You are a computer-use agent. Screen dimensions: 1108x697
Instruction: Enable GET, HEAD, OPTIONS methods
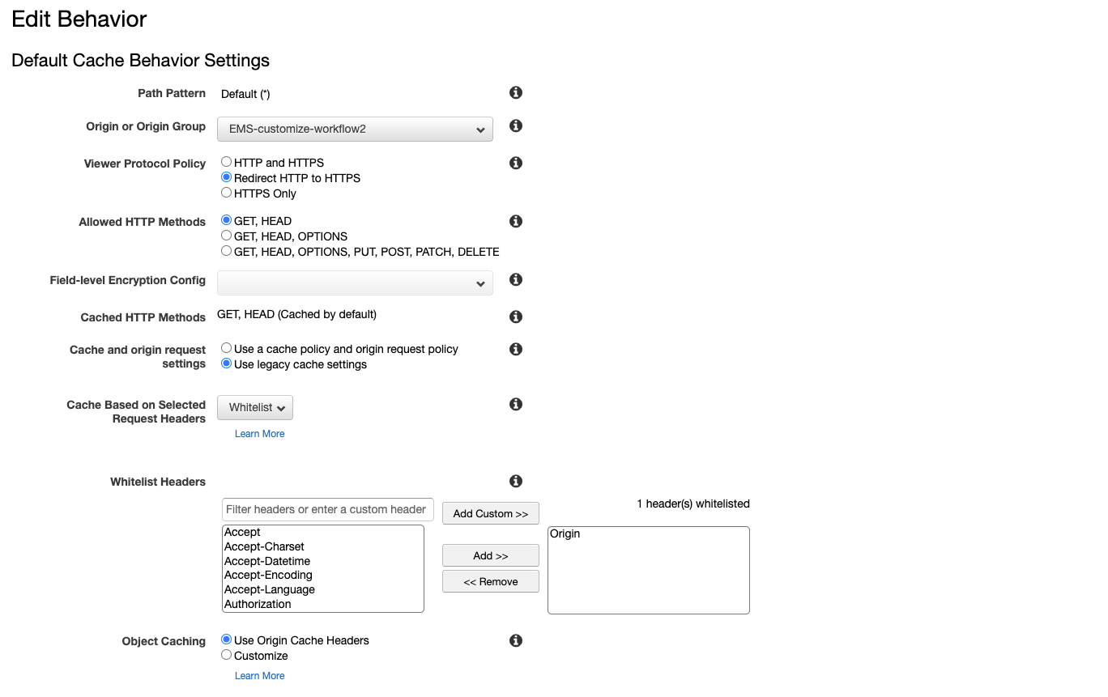click(x=226, y=236)
